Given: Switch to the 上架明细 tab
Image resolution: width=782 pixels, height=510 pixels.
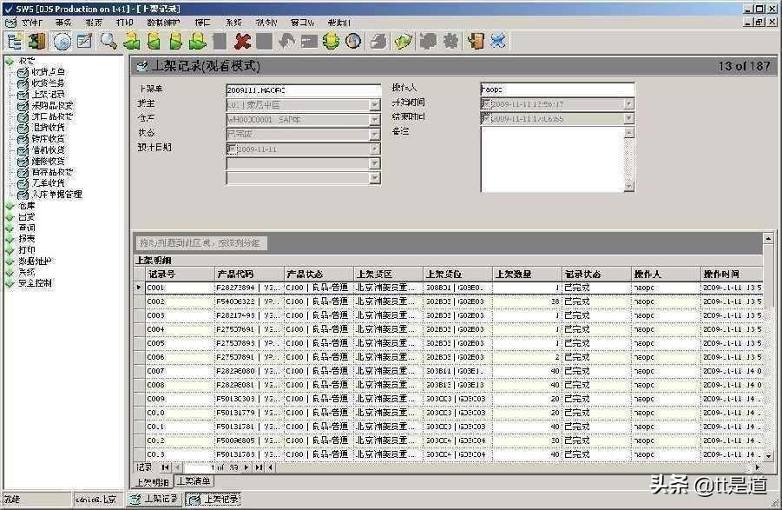Looking at the screenshot, I should point(152,482).
